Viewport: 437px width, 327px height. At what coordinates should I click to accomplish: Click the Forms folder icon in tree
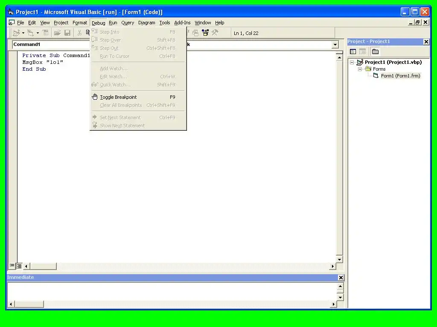tap(368, 69)
